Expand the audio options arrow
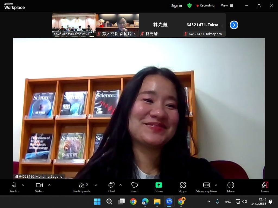The width and height of the screenshot is (278, 208). point(23,185)
